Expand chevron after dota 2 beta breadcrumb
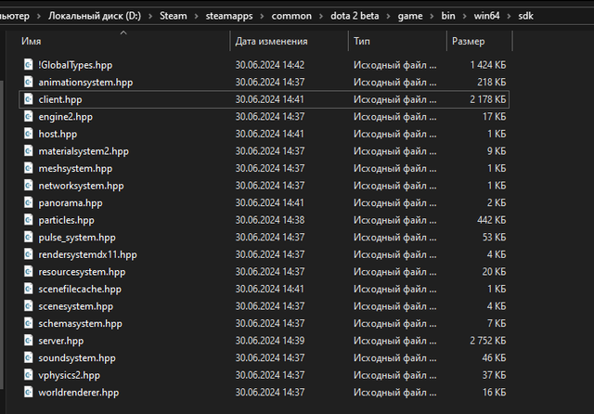The width and height of the screenshot is (594, 414). coord(388,17)
